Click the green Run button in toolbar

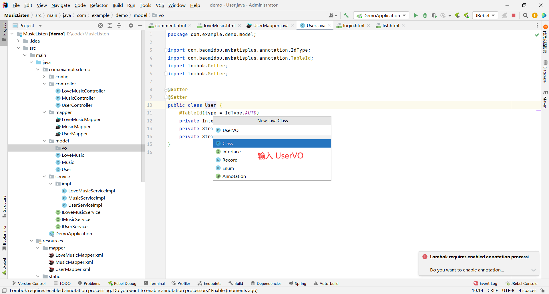[416, 15]
